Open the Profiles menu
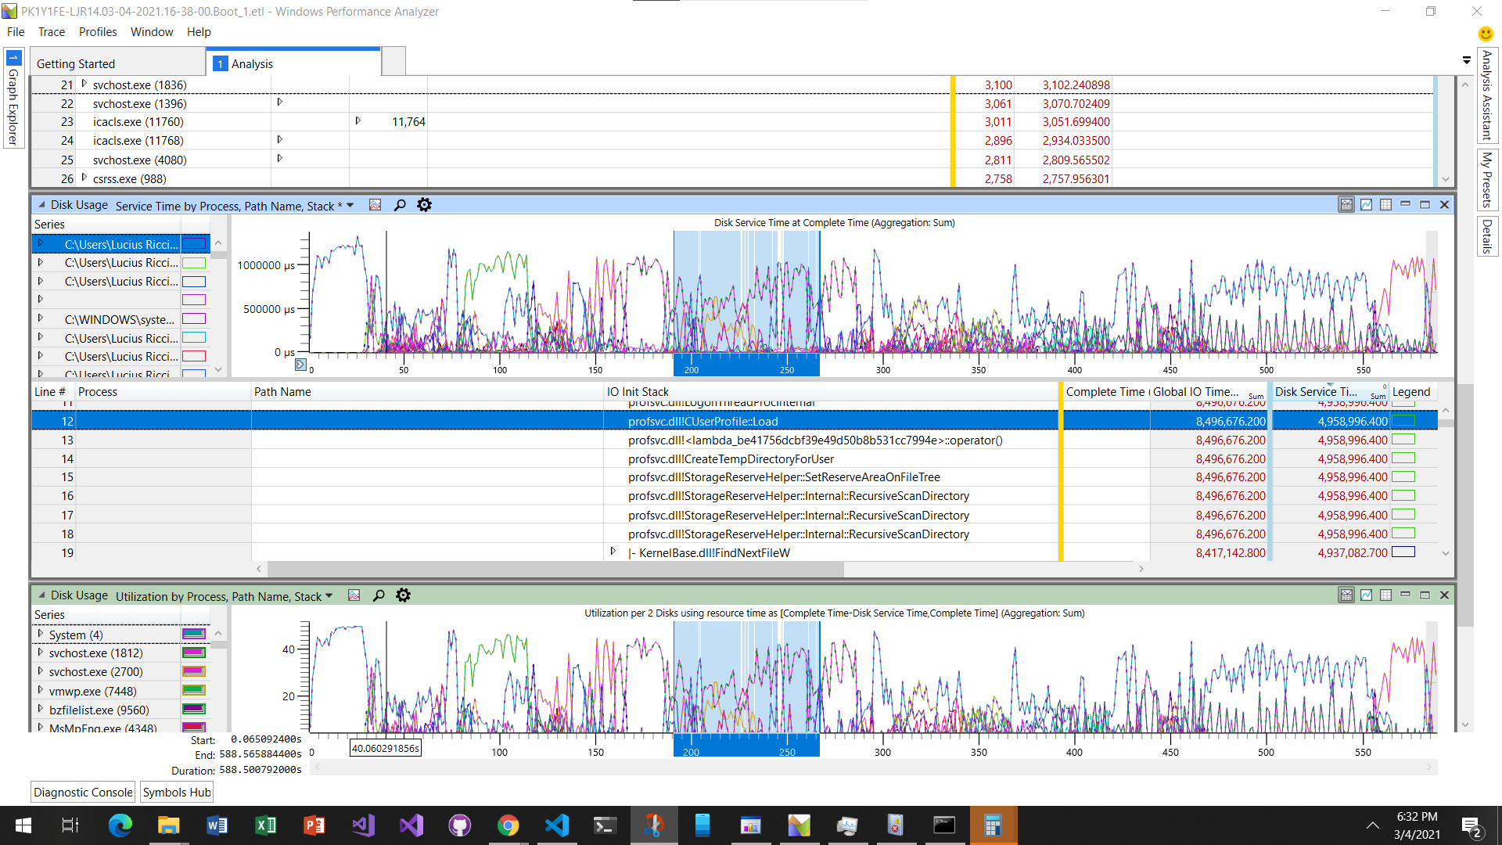Image resolution: width=1502 pixels, height=845 pixels. [98, 32]
